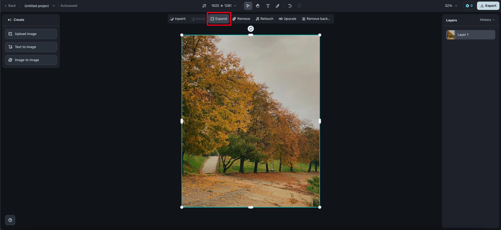Pick the brush drawing tool
The width and height of the screenshot is (501, 230).
278,6
